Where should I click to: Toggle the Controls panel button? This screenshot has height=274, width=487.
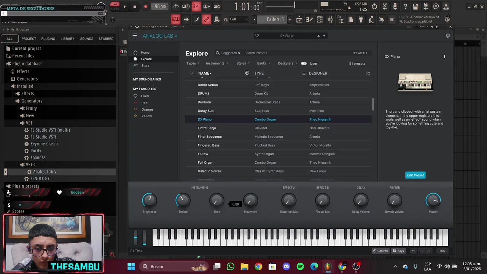point(381,251)
